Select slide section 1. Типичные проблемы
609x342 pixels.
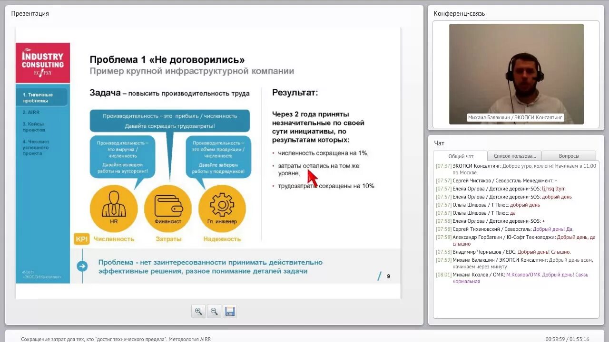[x=42, y=98]
